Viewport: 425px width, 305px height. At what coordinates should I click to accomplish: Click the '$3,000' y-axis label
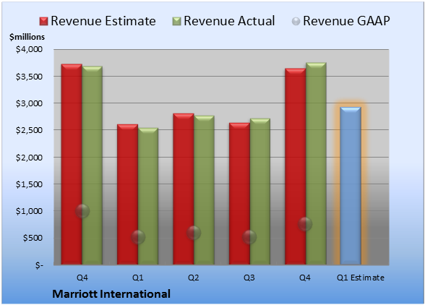click(29, 103)
